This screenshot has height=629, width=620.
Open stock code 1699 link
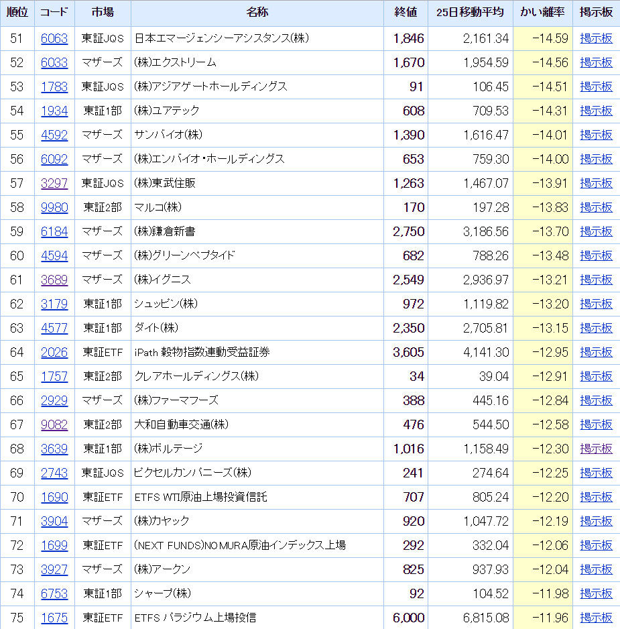coord(54,545)
